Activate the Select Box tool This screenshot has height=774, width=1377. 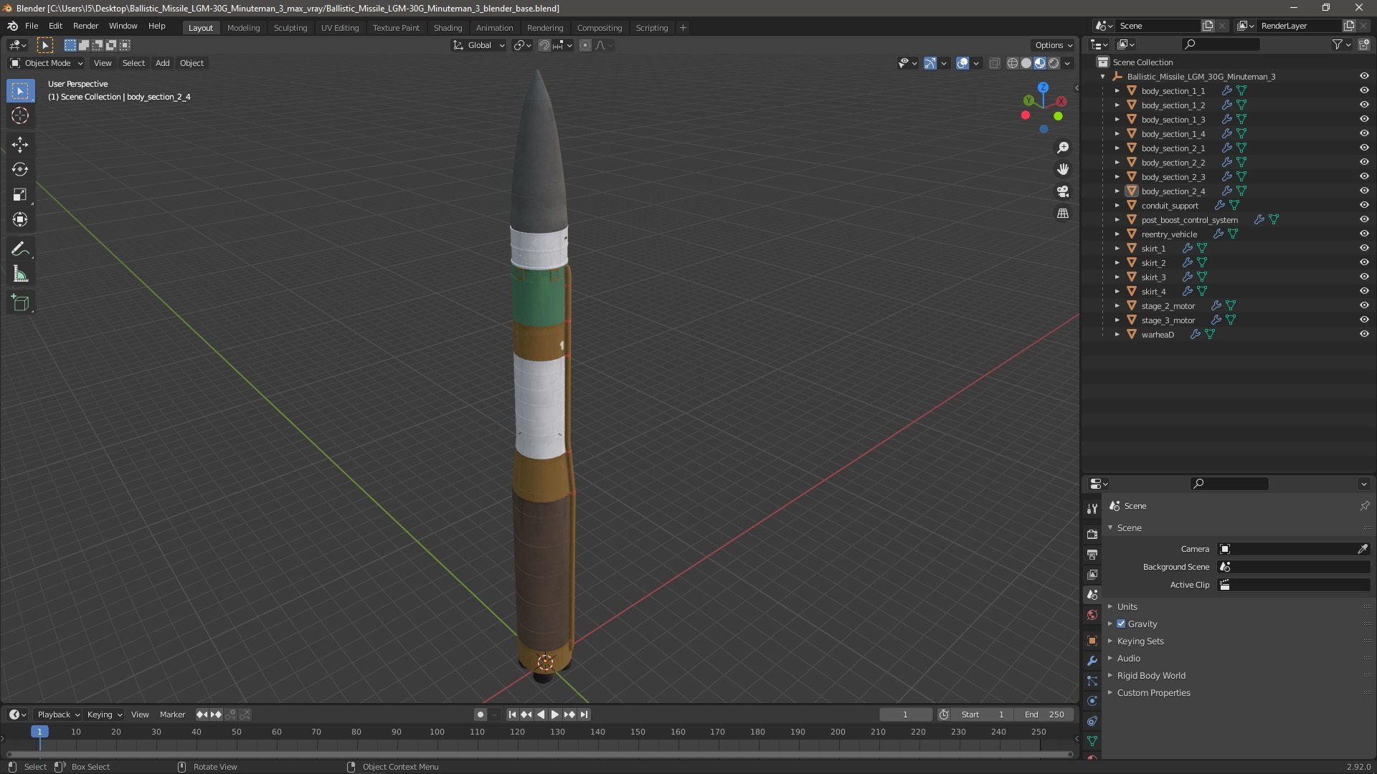point(20,91)
